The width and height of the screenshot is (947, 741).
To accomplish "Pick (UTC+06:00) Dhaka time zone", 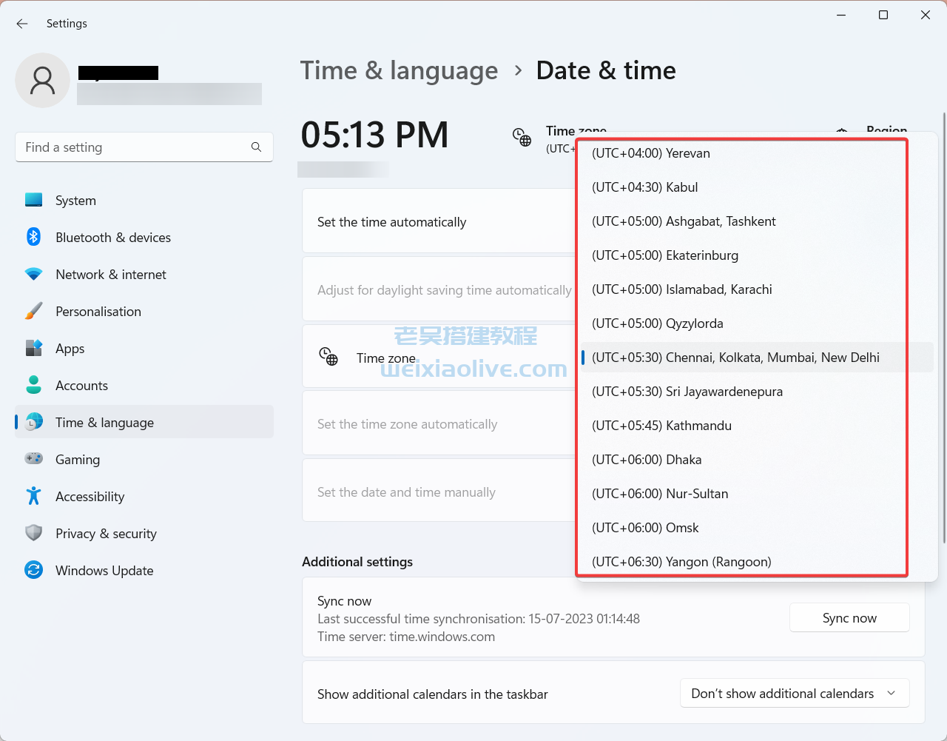I will coord(647,460).
